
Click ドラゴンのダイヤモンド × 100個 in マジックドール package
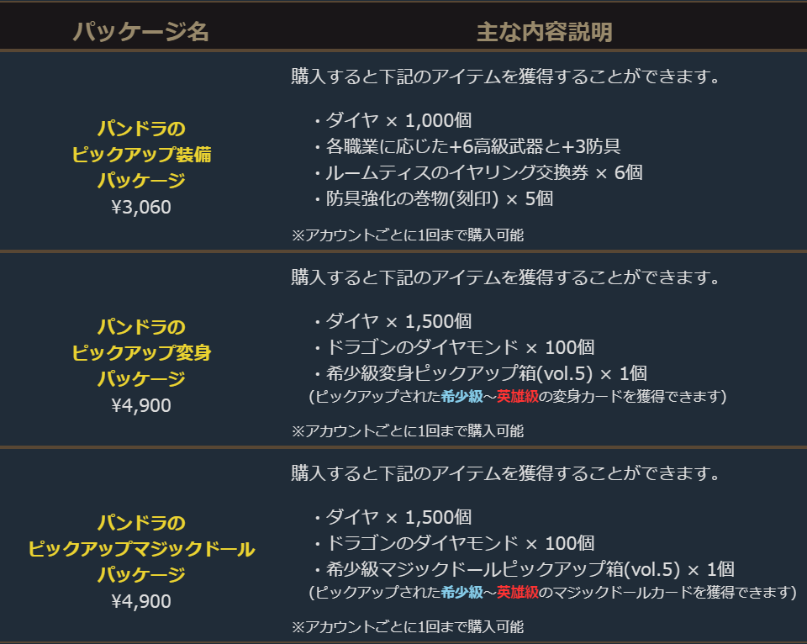454,543
